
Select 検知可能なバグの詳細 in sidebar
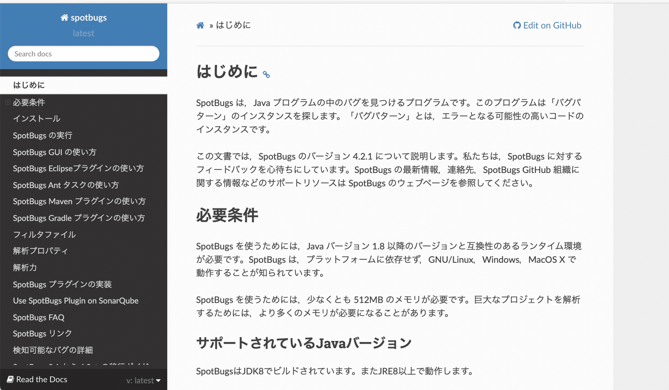(52, 350)
